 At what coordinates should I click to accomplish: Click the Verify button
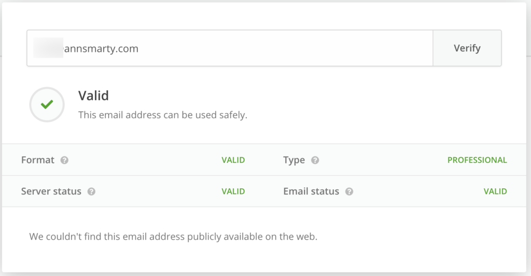[467, 48]
